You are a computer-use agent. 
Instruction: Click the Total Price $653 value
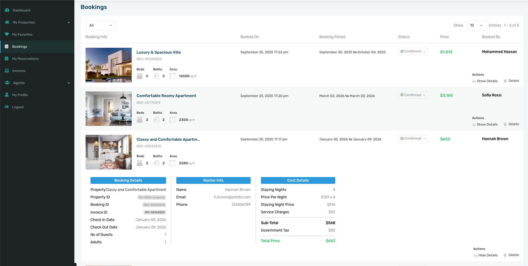tap(331, 241)
